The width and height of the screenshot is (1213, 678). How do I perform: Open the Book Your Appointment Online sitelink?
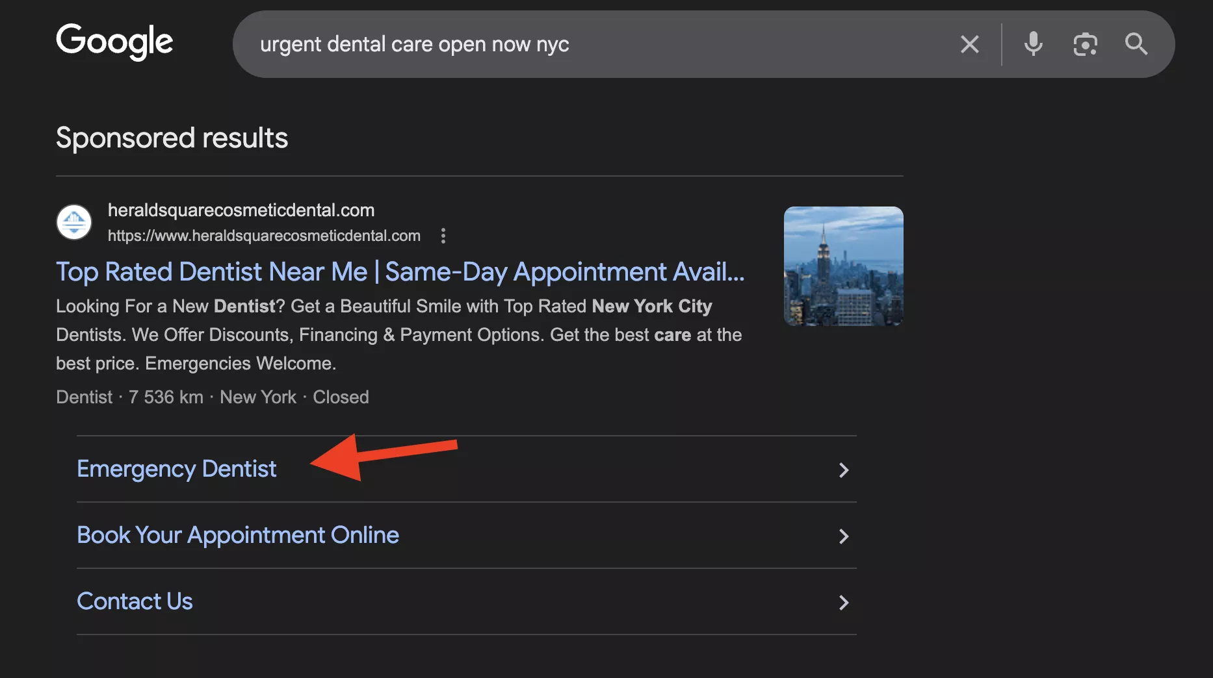[x=238, y=535]
